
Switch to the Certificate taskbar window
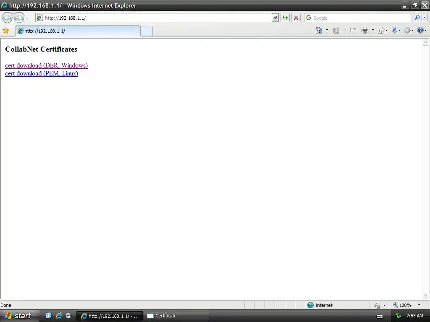click(177, 316)
